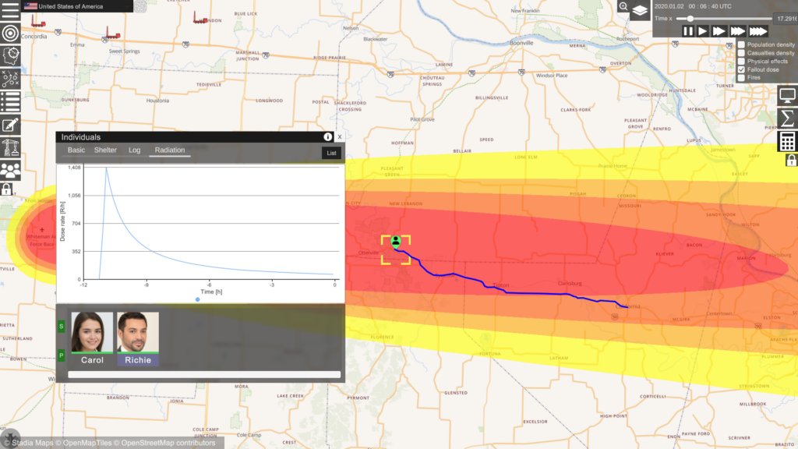Click the Time x speed slider handle
The width and height of the screenshot is (798, 449).
tap(690, 18)
